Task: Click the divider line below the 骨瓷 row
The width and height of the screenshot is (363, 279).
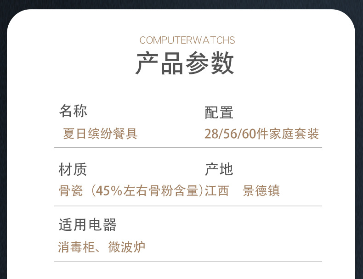Action: tap(188, 206)
